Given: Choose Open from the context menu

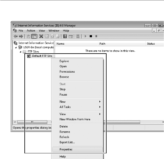Looking at the screenshot, I should click(x=77, y=66).
